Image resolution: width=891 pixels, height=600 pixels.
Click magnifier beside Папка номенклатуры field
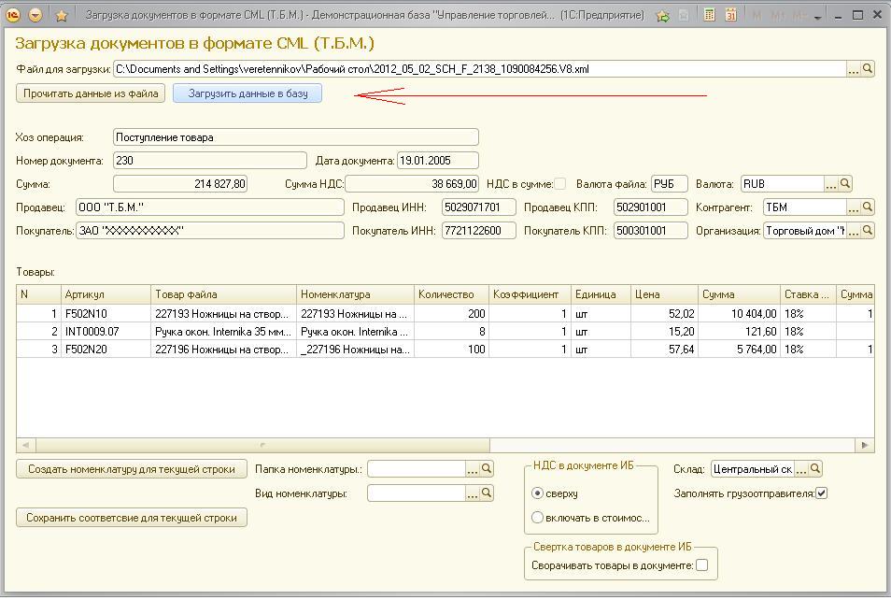487,469
